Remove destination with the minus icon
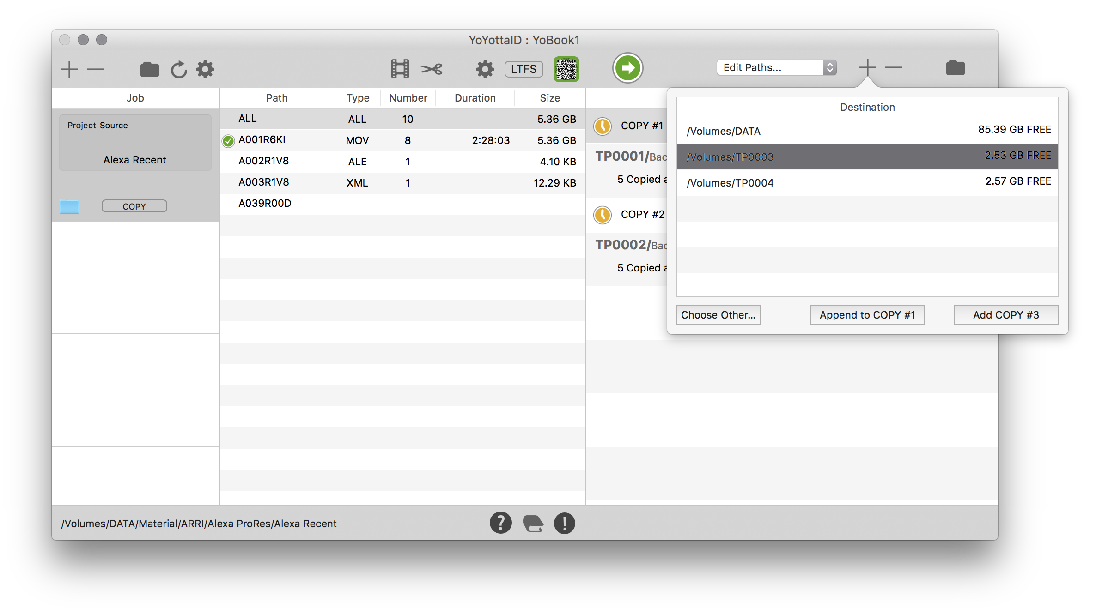 coord(894,67)
